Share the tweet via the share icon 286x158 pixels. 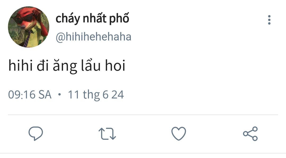tap(251, 134)
